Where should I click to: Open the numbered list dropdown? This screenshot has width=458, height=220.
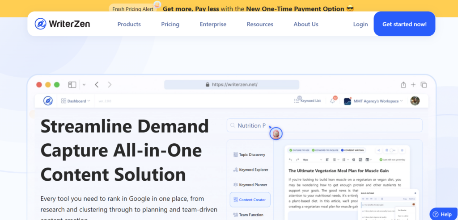pyautogui.click(x=346, y=160)
